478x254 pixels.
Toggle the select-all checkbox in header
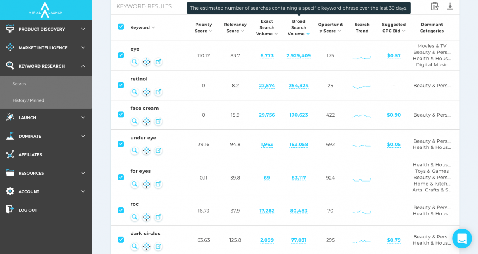click(x=121, y=27)
